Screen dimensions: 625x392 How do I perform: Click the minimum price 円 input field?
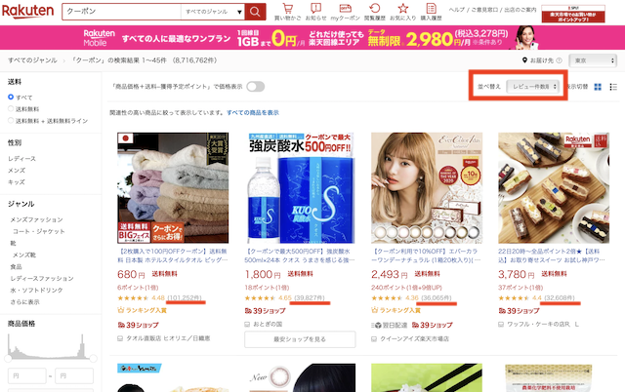pos(26,375)
